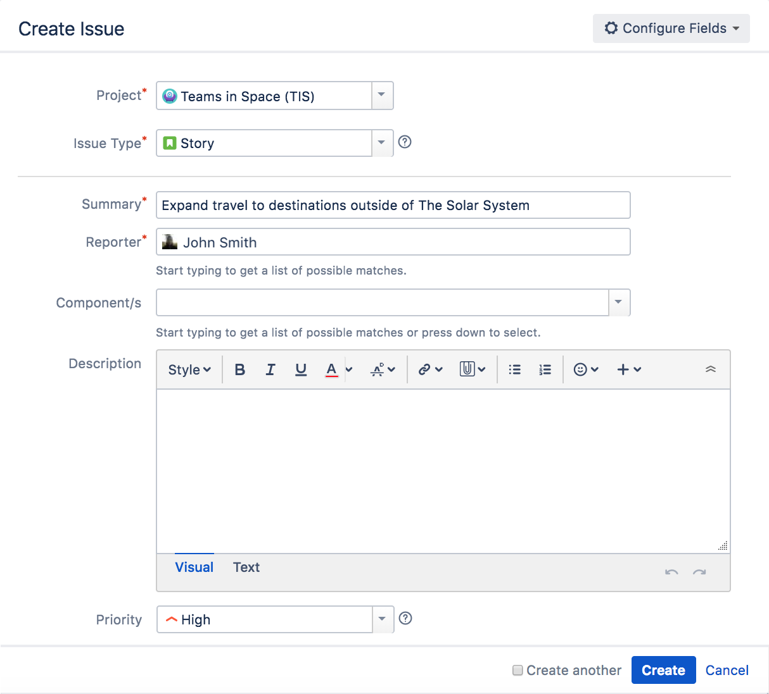Open more text formatting options menu
The width and height of the screenshot is (769, 694).
click(383, 369)
